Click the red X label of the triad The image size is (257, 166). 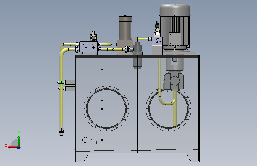click(6, 146)
